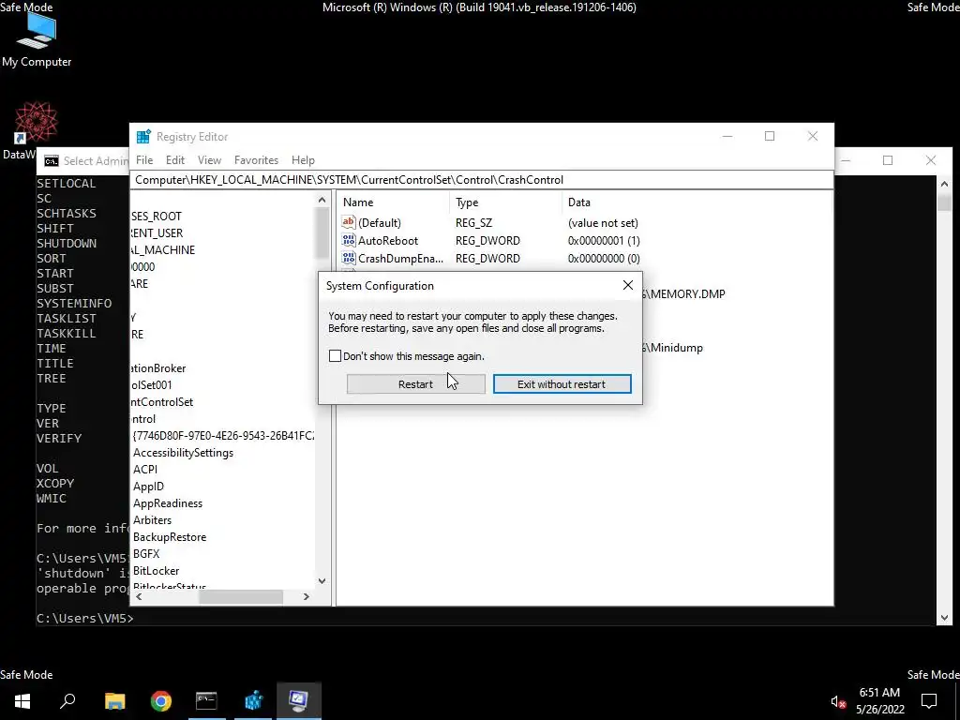Viewport: 960px width, 720px height.
Task: Open the File menu in Registry Editor
Action: coord(144,159)
